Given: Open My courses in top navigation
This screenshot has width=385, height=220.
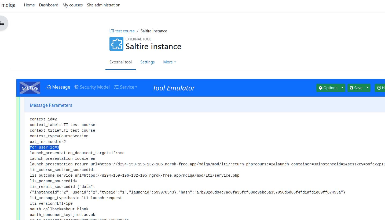Looking at the screenshot, I should click(x=72, y=5).
